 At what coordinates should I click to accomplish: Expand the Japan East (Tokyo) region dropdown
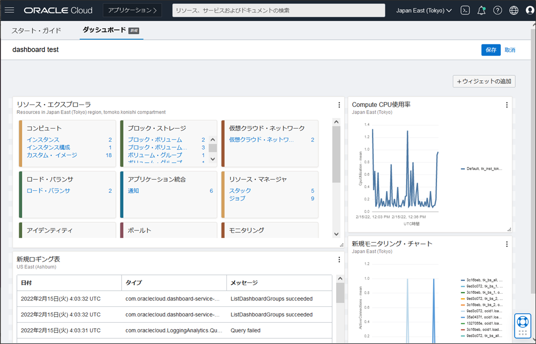pos(424,10)
